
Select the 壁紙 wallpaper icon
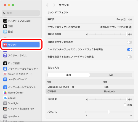click(5, 32)
